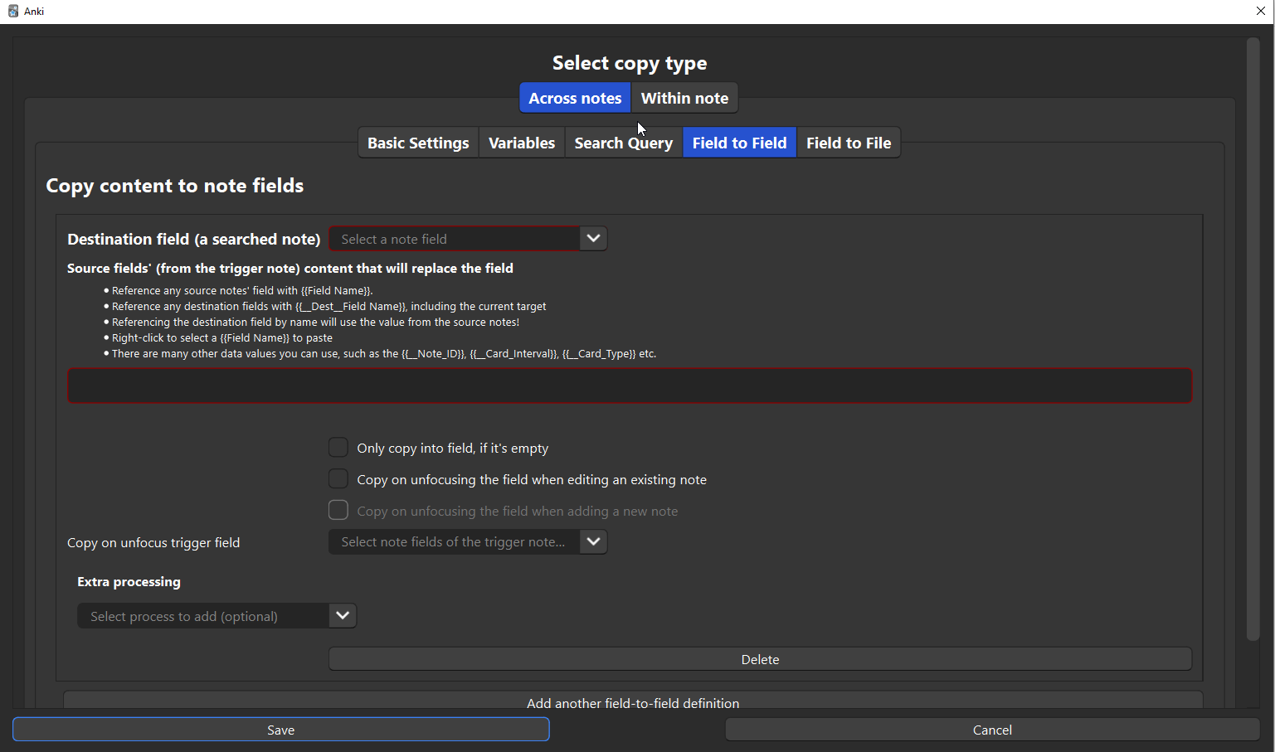Click the source fields content text box

pyautogui.click(x=630, y=386)
